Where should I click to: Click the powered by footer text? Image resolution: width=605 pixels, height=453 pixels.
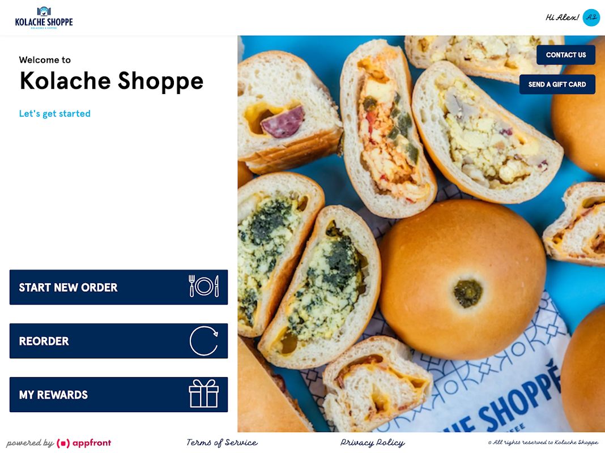(x=30, y=443)
